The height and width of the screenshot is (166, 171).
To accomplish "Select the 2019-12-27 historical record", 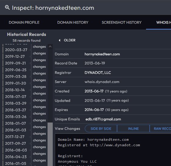I will click(15, 57).
